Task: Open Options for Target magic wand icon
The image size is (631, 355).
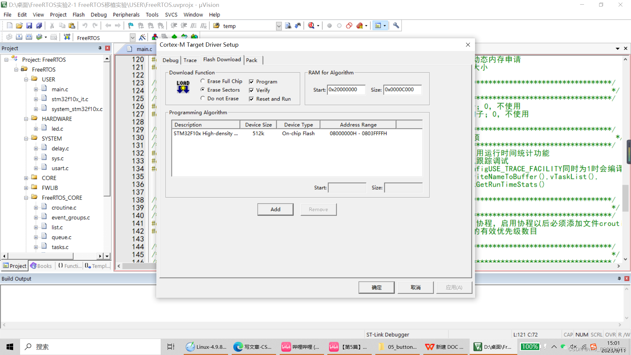Action: coord(142,37)
